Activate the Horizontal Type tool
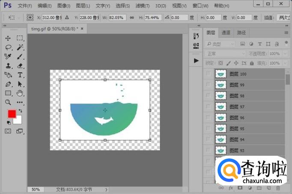292x194 pixels. (20, 75)
